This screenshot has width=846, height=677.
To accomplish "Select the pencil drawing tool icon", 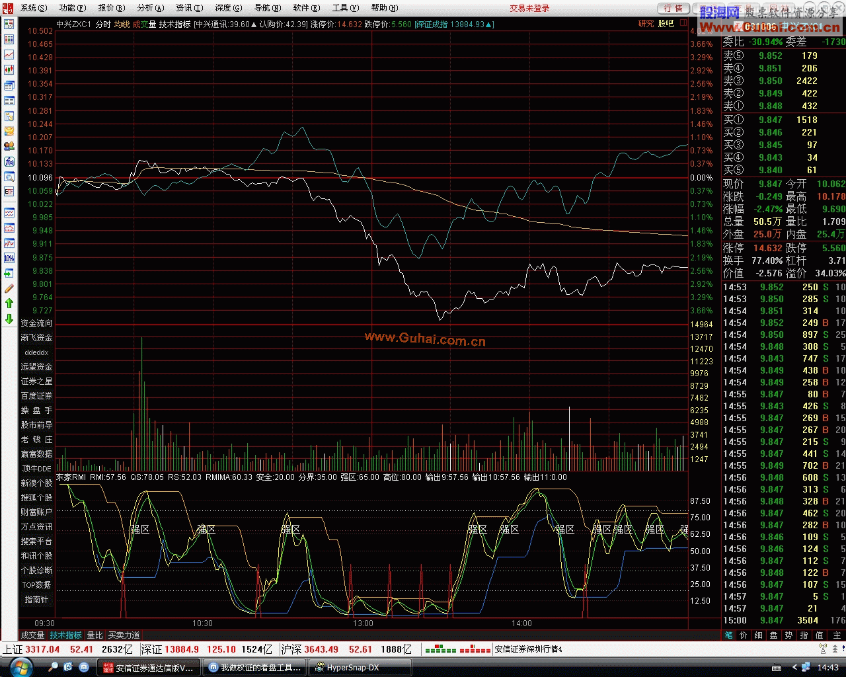I will click(9, 288).
